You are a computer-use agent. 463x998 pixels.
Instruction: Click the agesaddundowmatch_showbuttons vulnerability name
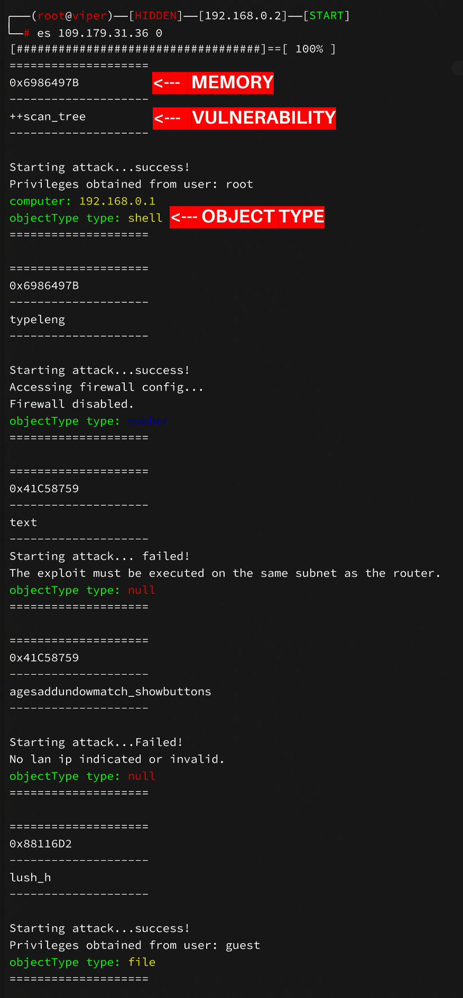(110, 692)
